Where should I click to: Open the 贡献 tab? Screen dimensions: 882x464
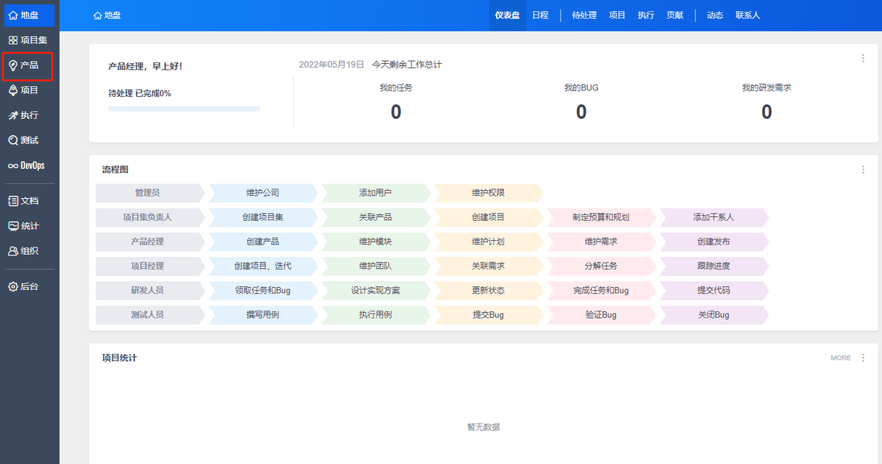[x=675, y=15]
